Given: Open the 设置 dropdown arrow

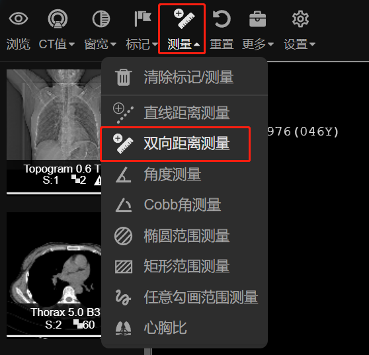Looking at the screenshot, I should [x=312, y=44].
